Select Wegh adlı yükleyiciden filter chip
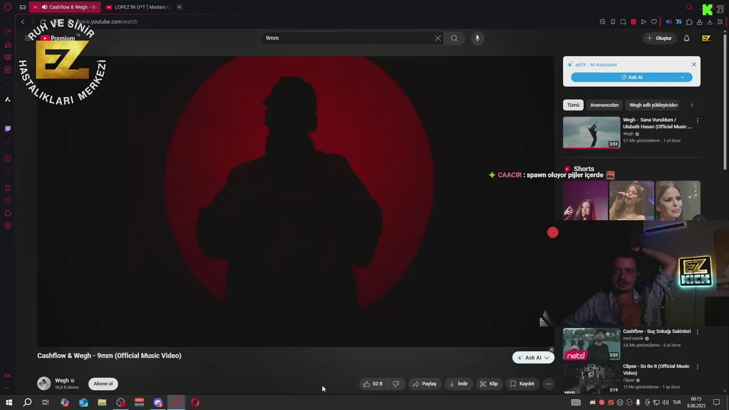 [653, 105]
